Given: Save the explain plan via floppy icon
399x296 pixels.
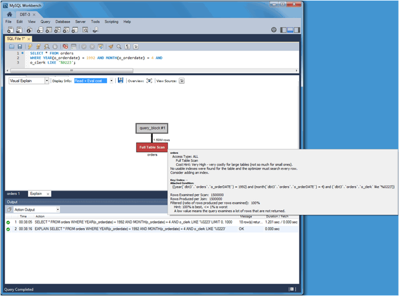Looking at the screenshot, I should click(120, 80).
